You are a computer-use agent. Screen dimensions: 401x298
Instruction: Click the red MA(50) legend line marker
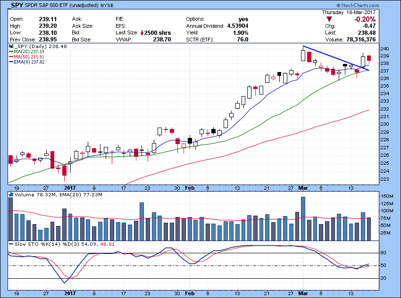point(11,57)
